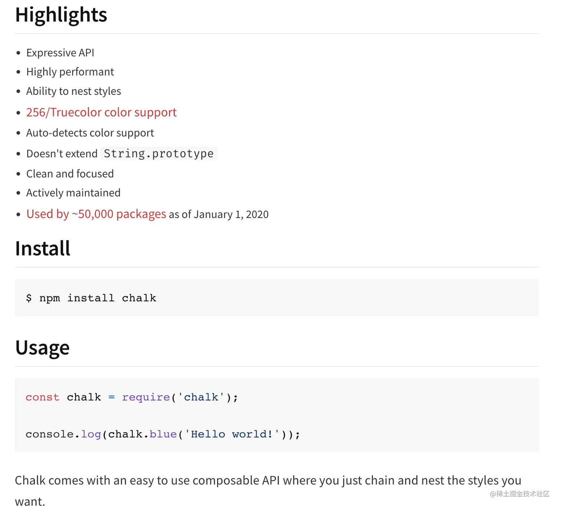Click the Auto-detects color support item
This screenshot has height=510, width=562.
[90, 133]
